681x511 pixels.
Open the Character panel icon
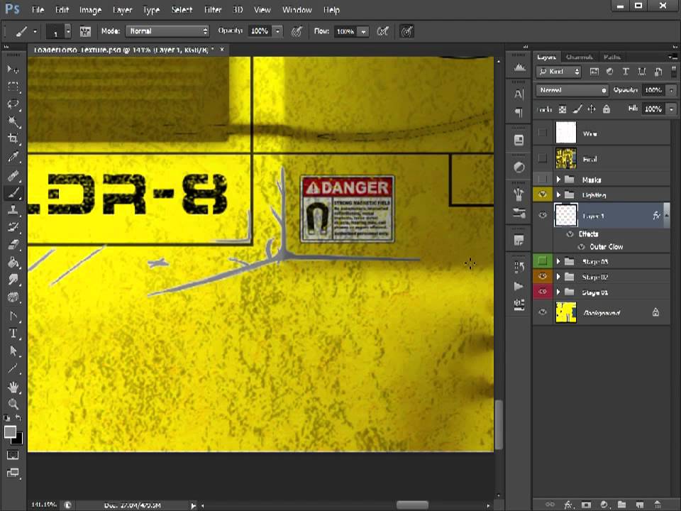point(519,94)
